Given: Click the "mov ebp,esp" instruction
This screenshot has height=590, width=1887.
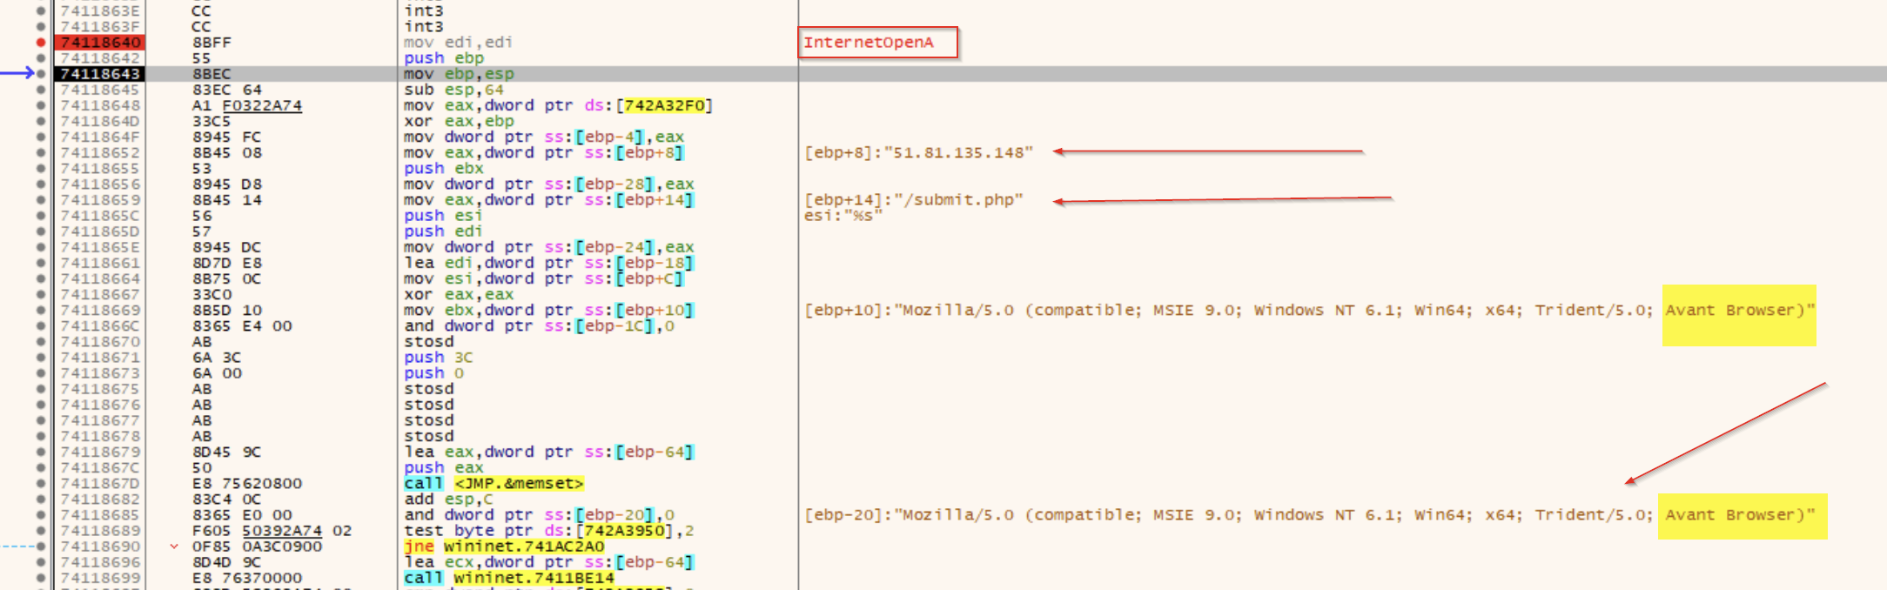Looking at the screenshot, I should point(459,74).
